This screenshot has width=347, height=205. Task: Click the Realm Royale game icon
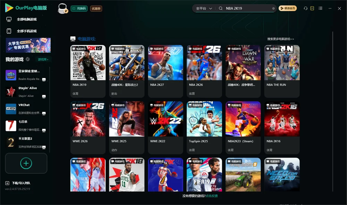tap(11, 75)
